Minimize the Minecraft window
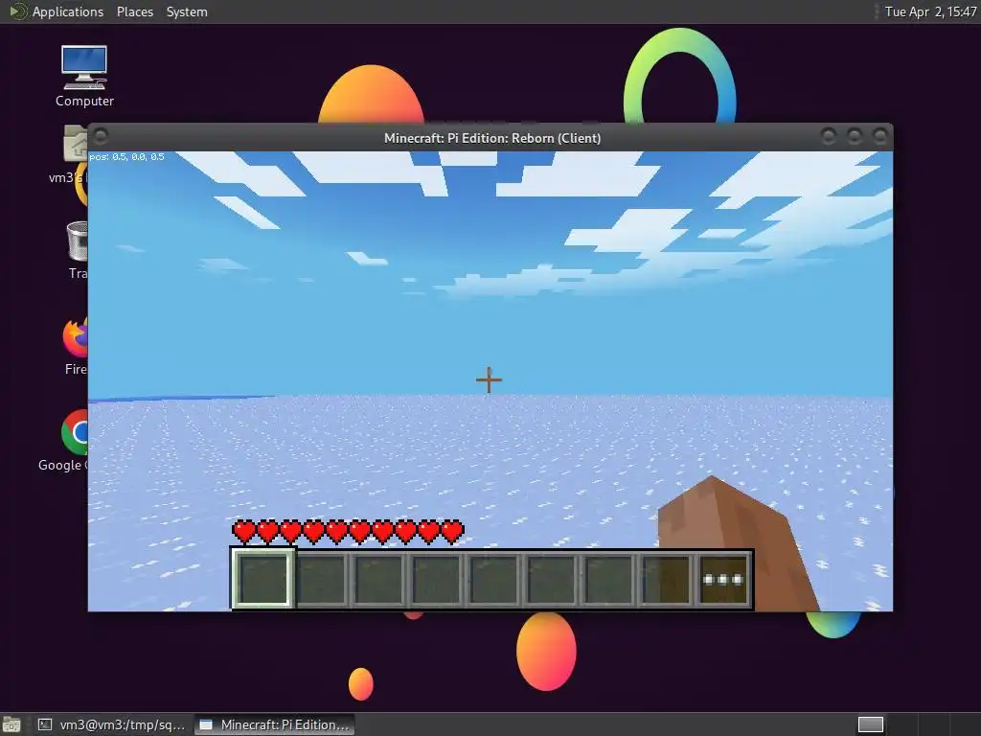Screen dimensions: 981x736 coord(829,136)
